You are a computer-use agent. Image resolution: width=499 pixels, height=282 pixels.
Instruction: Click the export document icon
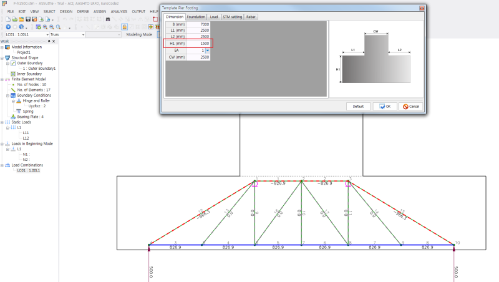pyautogui.click(x=47, y=19)
